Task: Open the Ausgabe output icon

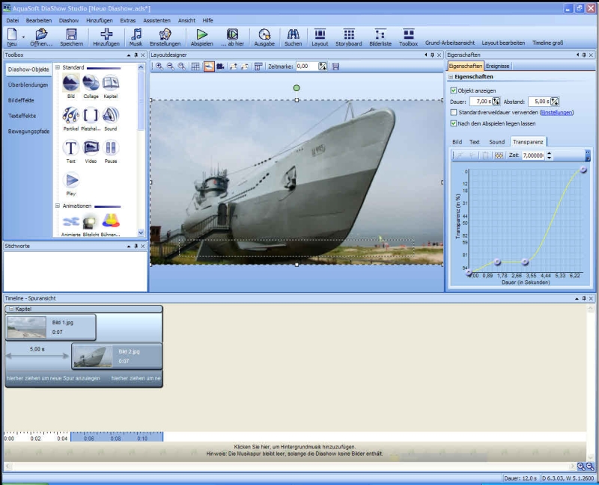Action: coord(264,34)
